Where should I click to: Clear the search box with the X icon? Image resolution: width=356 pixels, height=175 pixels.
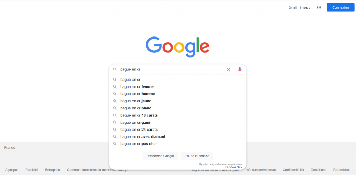(228, 69)
